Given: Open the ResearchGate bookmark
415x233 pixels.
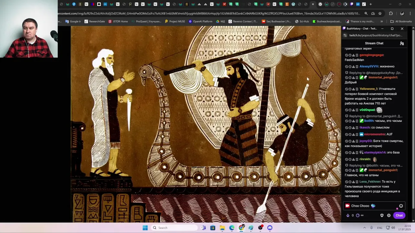Looking at the screenshot, I should 95,22.
